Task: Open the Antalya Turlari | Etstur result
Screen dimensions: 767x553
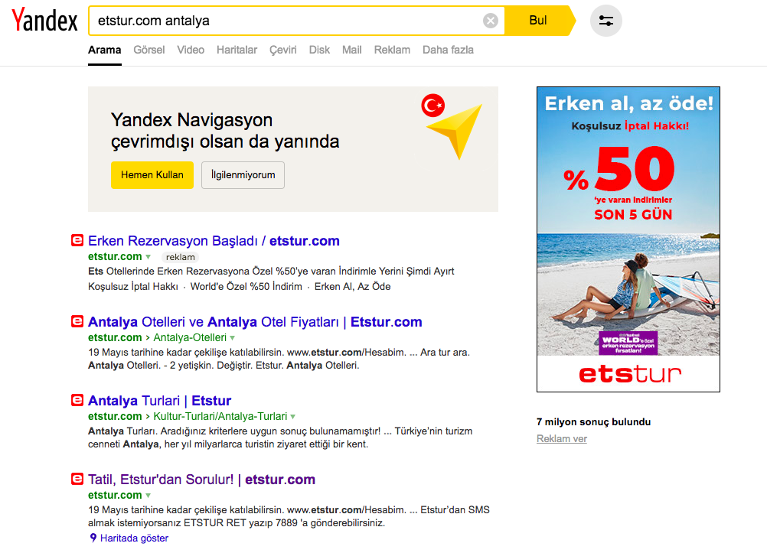Action: point(159,401)
